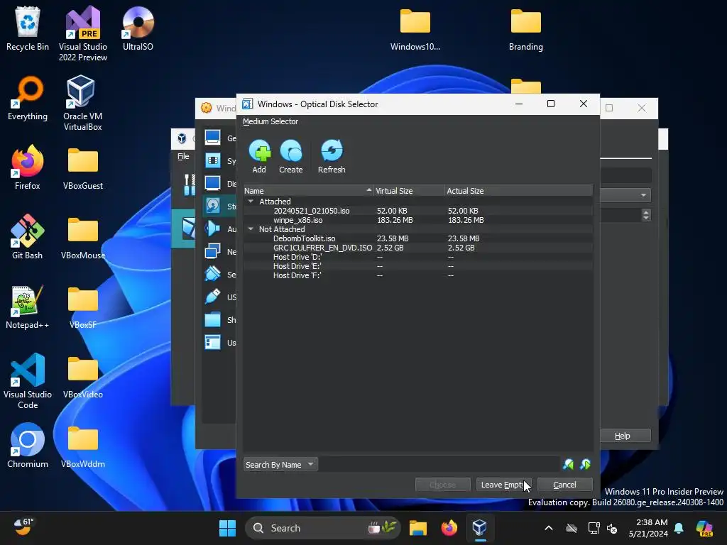Image resolution: width=727 pixels, height=545 pixels.
Task: Open File Explorer from taskbar
Action: tap(417, 528)
